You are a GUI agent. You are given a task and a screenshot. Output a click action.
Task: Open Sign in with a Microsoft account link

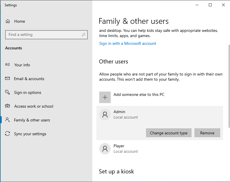(x=128, y=43)
